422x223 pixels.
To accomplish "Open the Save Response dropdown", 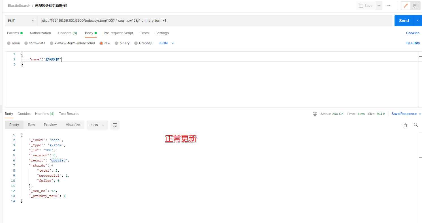I will (406, 114).
